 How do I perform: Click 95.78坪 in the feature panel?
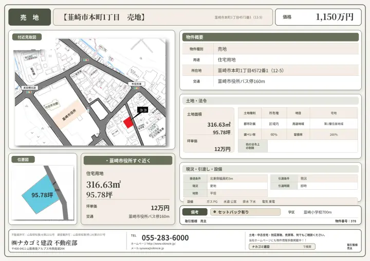coord(99,195)
